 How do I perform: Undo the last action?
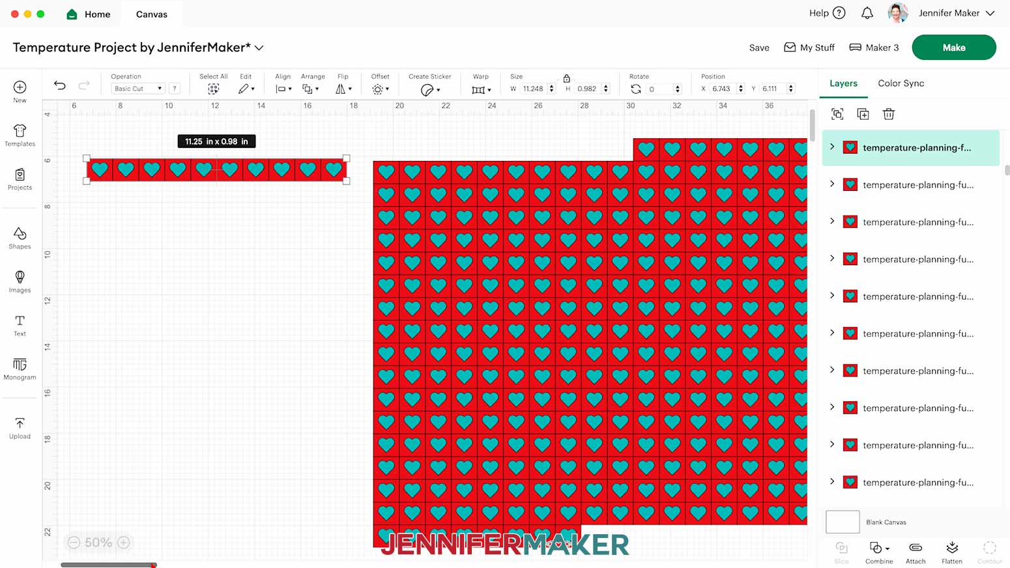[59, 85]
